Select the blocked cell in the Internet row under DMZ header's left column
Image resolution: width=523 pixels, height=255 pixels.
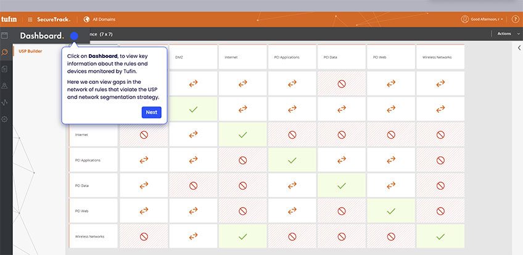pos(144,134)
